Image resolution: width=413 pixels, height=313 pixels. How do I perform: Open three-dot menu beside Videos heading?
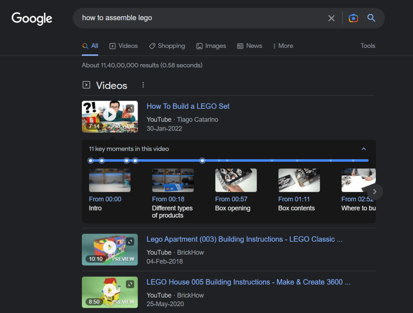click(143, 85)
